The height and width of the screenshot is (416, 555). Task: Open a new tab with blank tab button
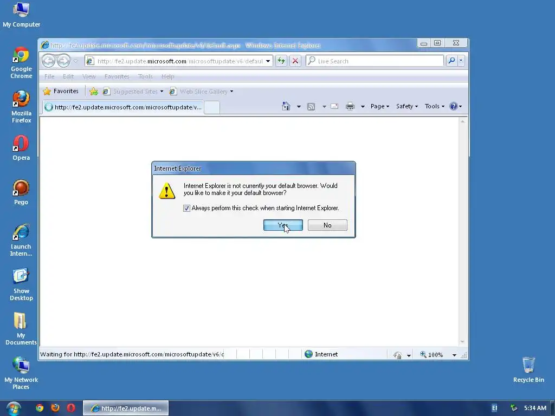pos(212,108)
